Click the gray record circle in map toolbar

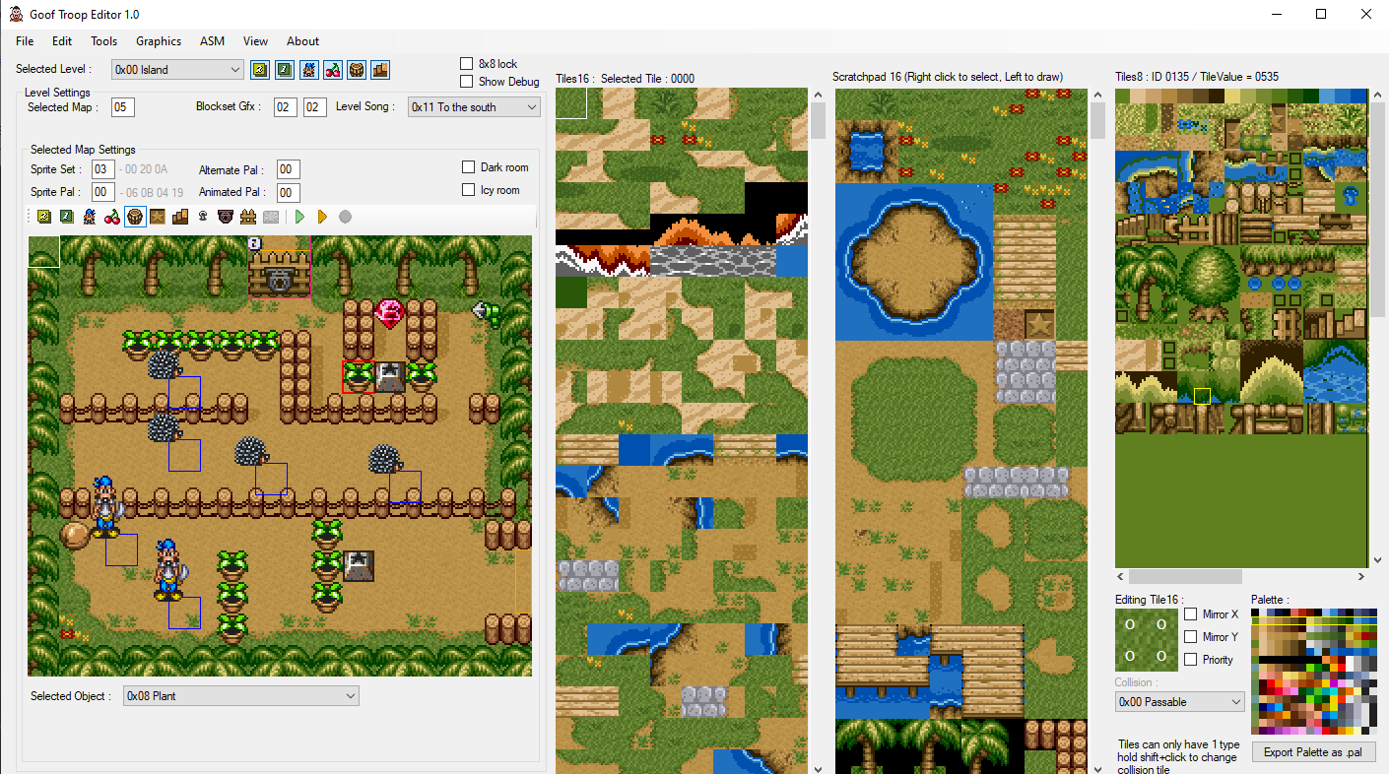tap(345, 217)
